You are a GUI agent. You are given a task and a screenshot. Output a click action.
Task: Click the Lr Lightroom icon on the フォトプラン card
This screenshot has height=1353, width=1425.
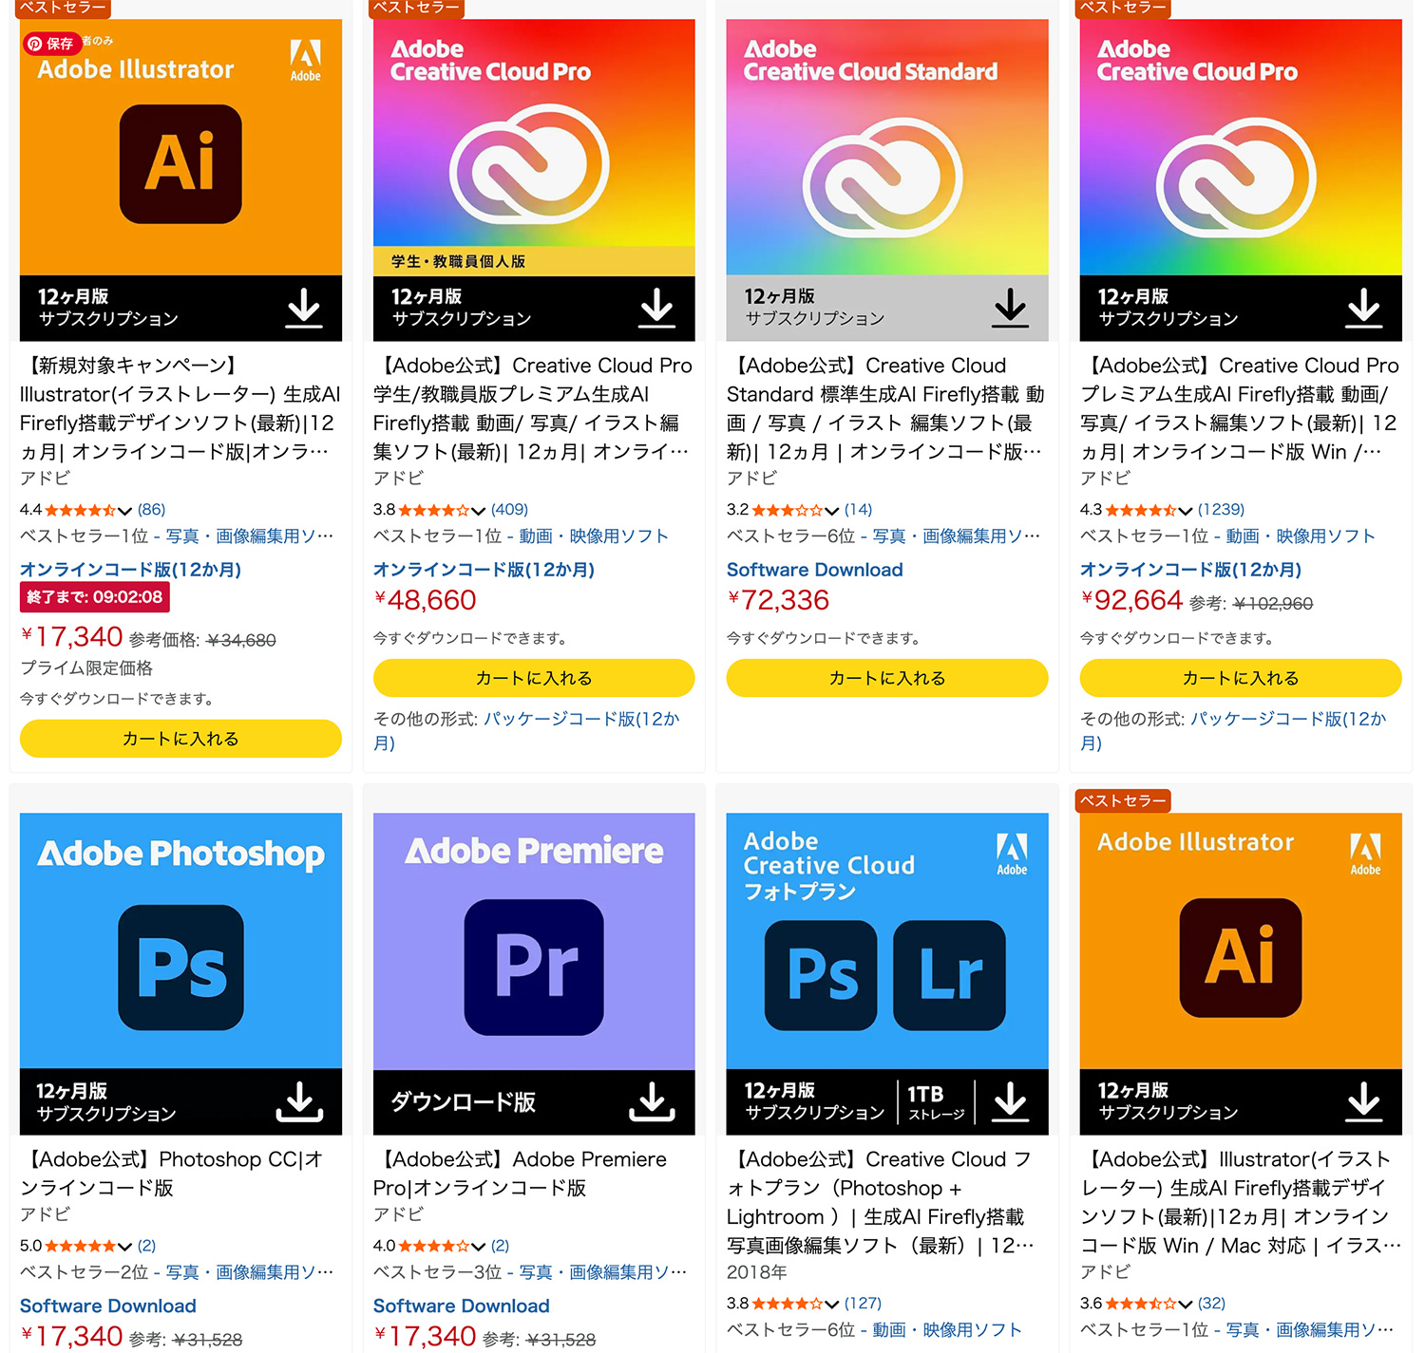949,975
